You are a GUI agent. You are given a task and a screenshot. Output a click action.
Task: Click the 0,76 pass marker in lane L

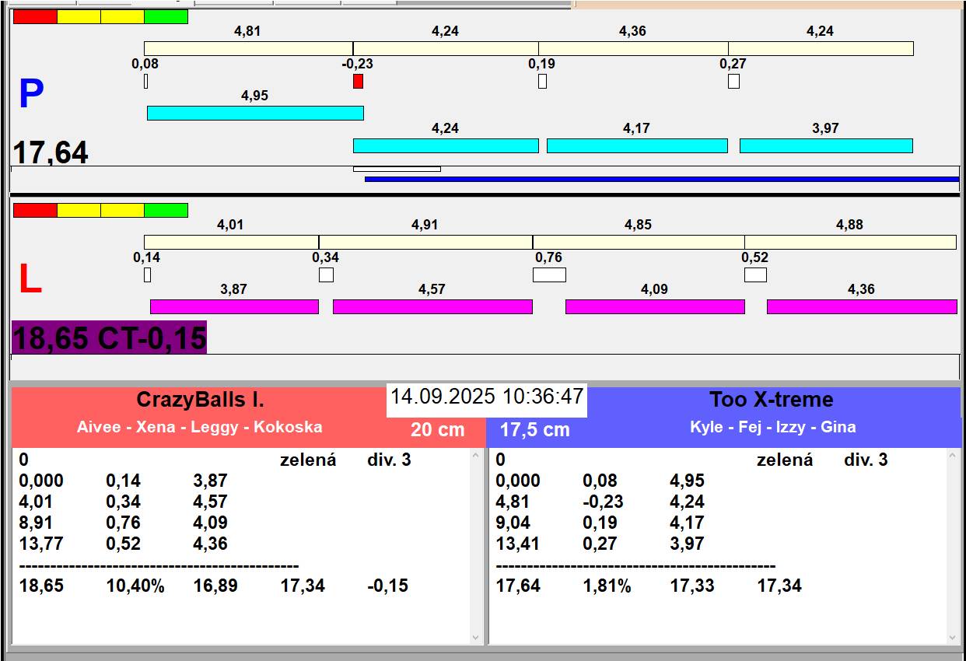(549, 275)
